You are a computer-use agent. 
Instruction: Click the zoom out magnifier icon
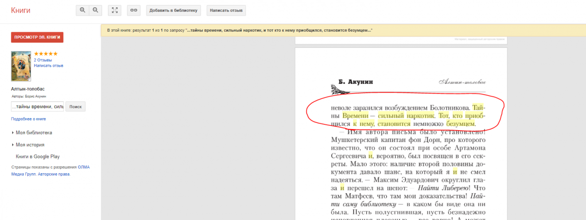96,10
